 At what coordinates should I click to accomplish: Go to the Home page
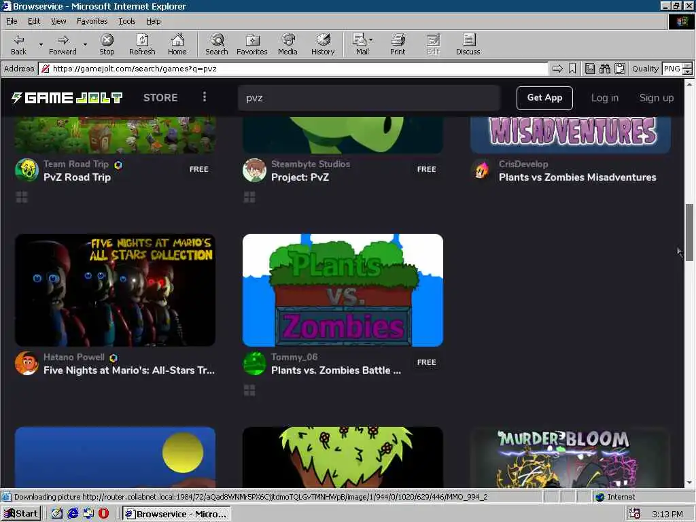(x=177, y=44)
